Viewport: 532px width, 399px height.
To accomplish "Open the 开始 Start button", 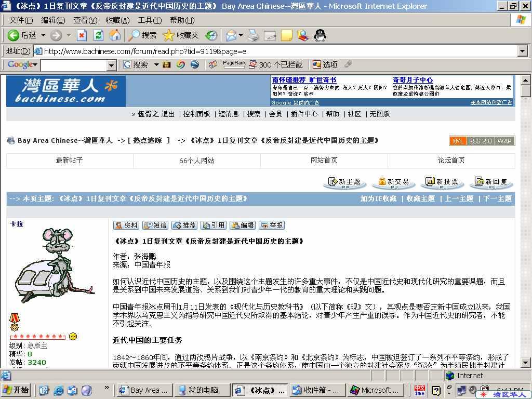I will 16,390.
